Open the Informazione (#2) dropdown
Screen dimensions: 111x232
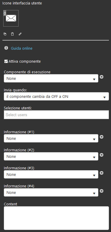51,156
